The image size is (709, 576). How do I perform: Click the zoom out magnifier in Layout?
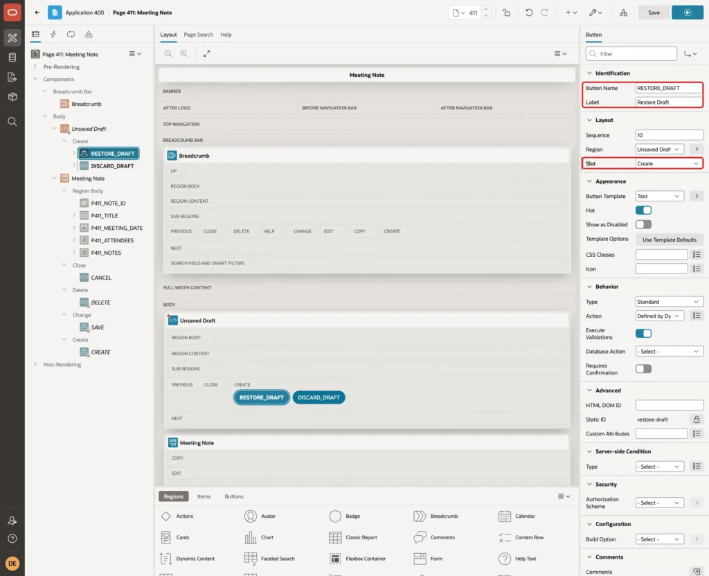click(x=168, y=53)
